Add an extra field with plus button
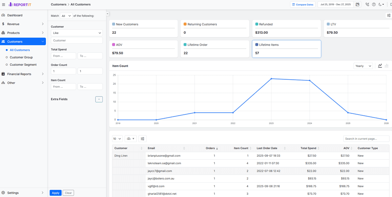Image resolution: width=392 pixels, height=197 pixels. 99,99
